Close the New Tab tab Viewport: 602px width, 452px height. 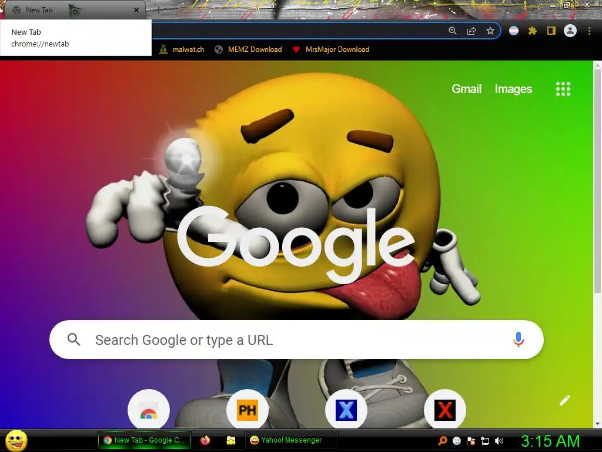coord(136,10)
